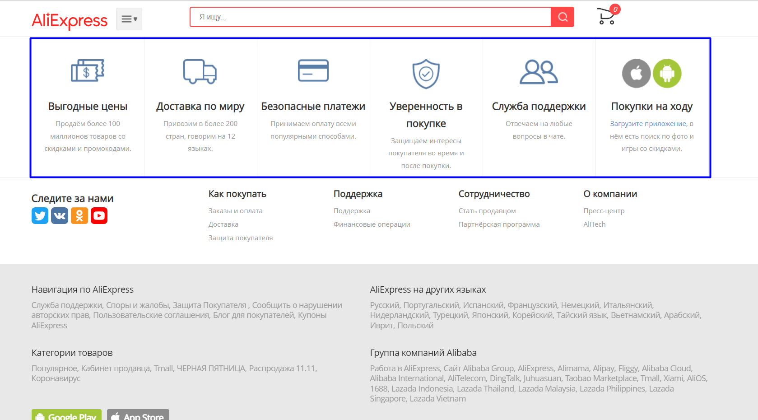Select Португальский language link
The height and width of the screenshot is (420, 758).
pos(431,305)
